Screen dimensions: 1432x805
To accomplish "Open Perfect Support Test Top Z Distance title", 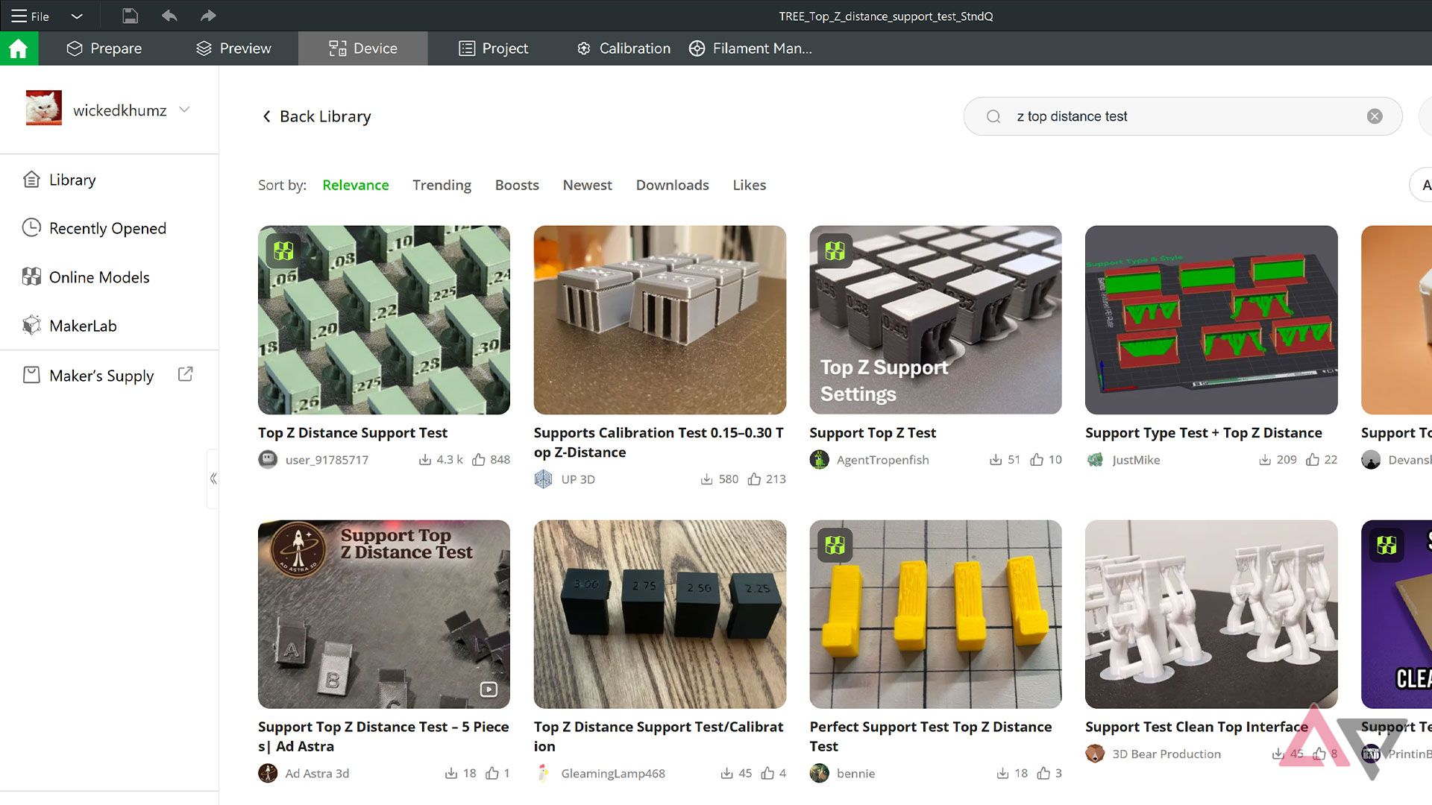I will [931, 736].
